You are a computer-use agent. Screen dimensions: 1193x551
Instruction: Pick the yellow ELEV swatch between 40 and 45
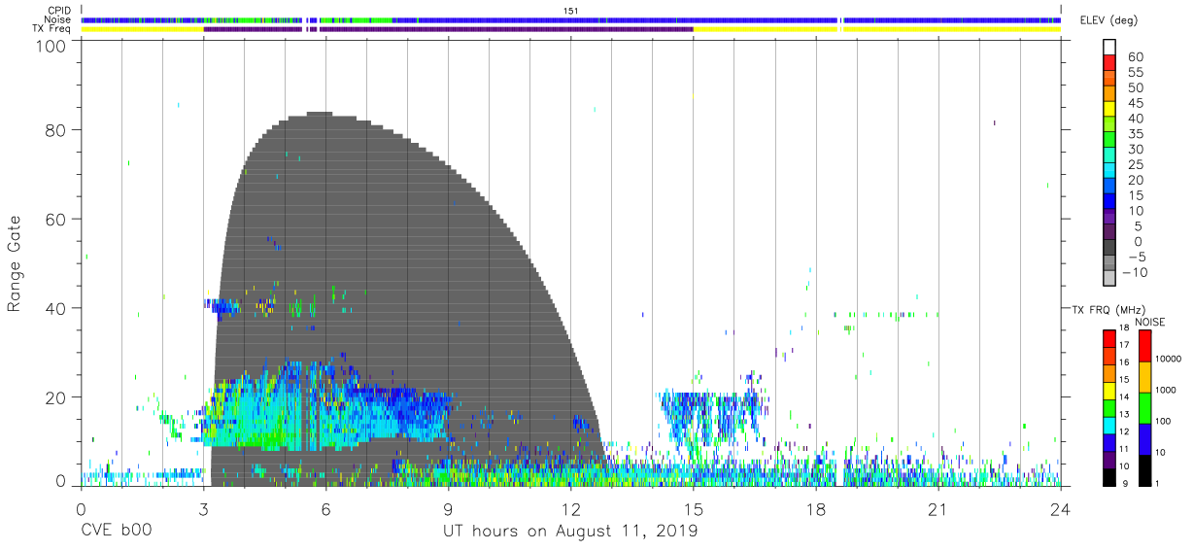click(x=1109, y=111)
